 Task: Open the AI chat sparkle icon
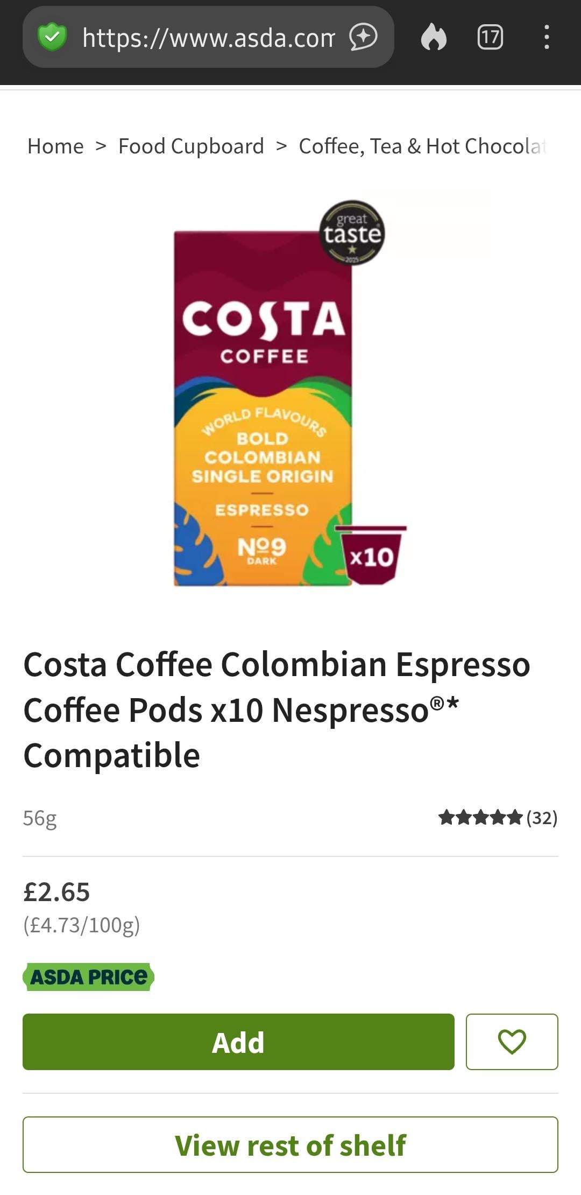tap(363, 37)
